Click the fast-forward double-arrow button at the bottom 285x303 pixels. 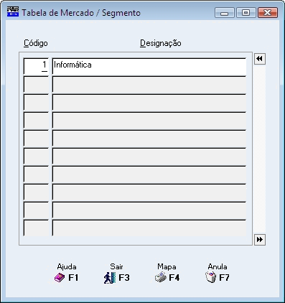tap(260, 240)
